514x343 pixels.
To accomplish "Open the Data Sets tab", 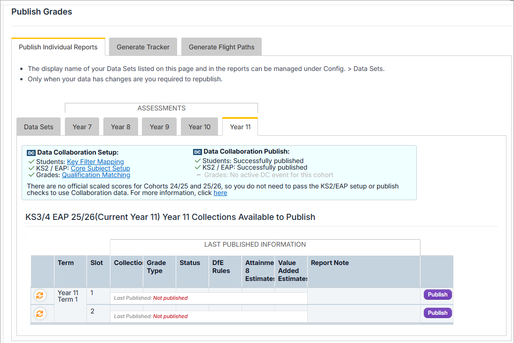I will click(39, 127).
